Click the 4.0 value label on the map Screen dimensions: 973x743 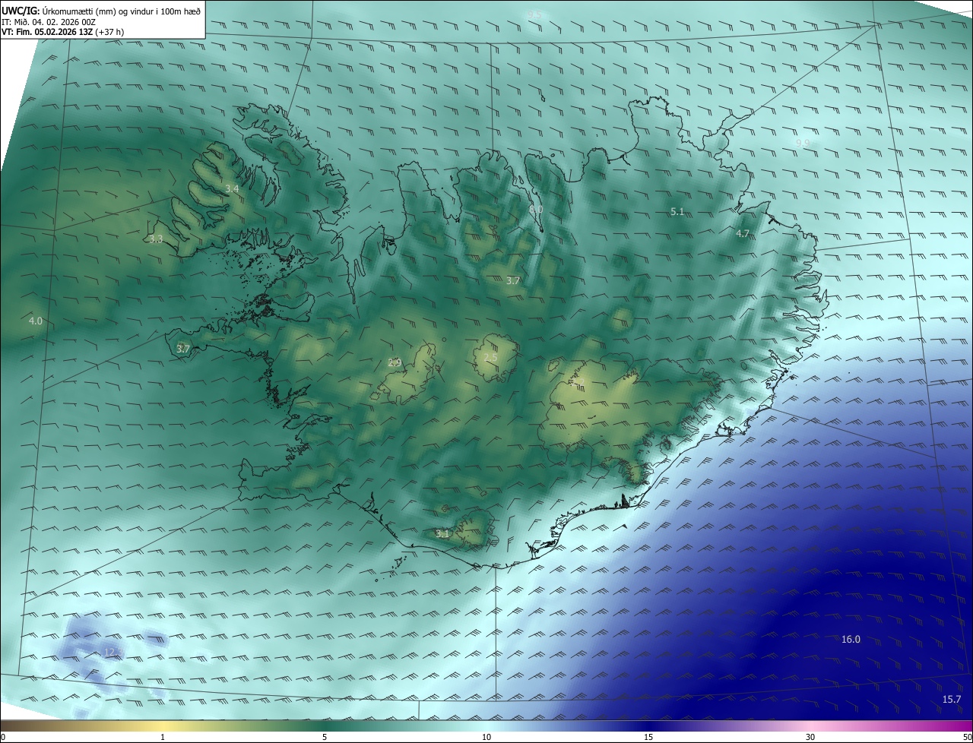36,321
